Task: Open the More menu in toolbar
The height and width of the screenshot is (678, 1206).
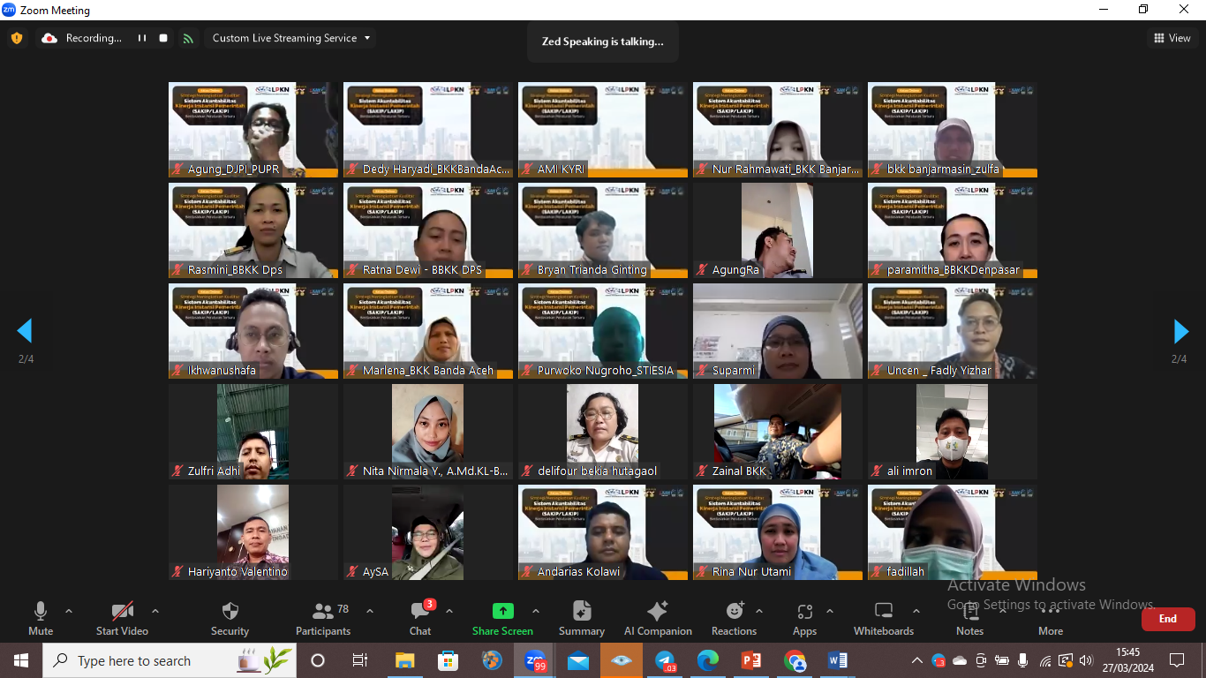Action: (x=1051, y=618)
